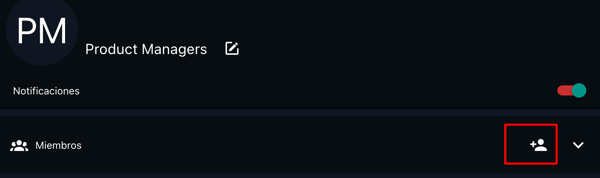
Task: Click the Product Managers heading text
Action: tap(146, 49)
